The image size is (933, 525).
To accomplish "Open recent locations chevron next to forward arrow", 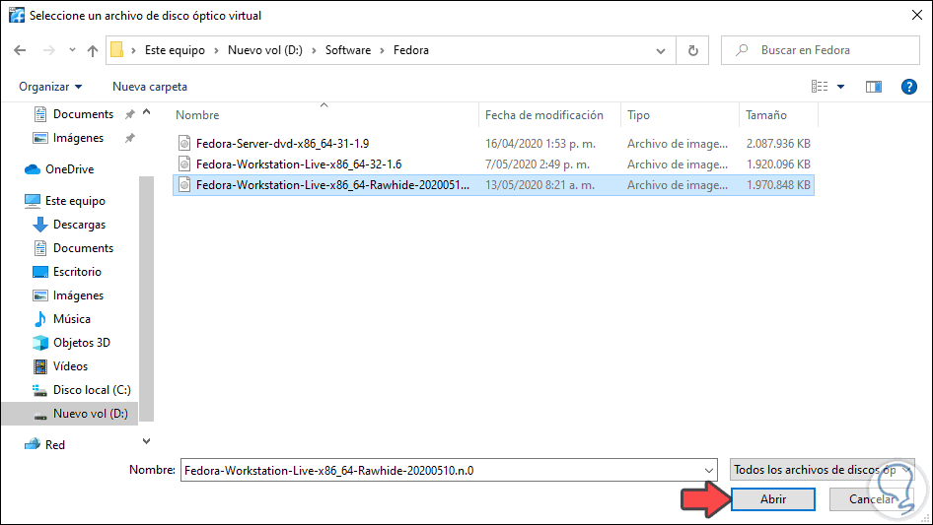I will point(72,50).
